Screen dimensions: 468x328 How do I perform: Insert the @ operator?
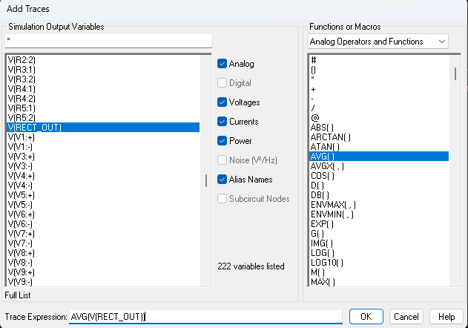point(379,118)
